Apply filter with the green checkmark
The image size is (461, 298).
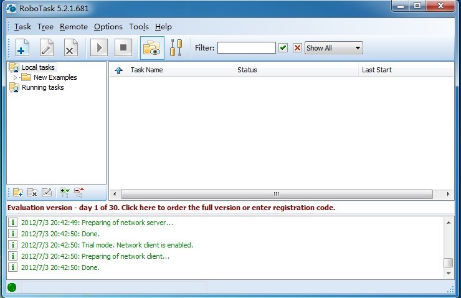283,48
